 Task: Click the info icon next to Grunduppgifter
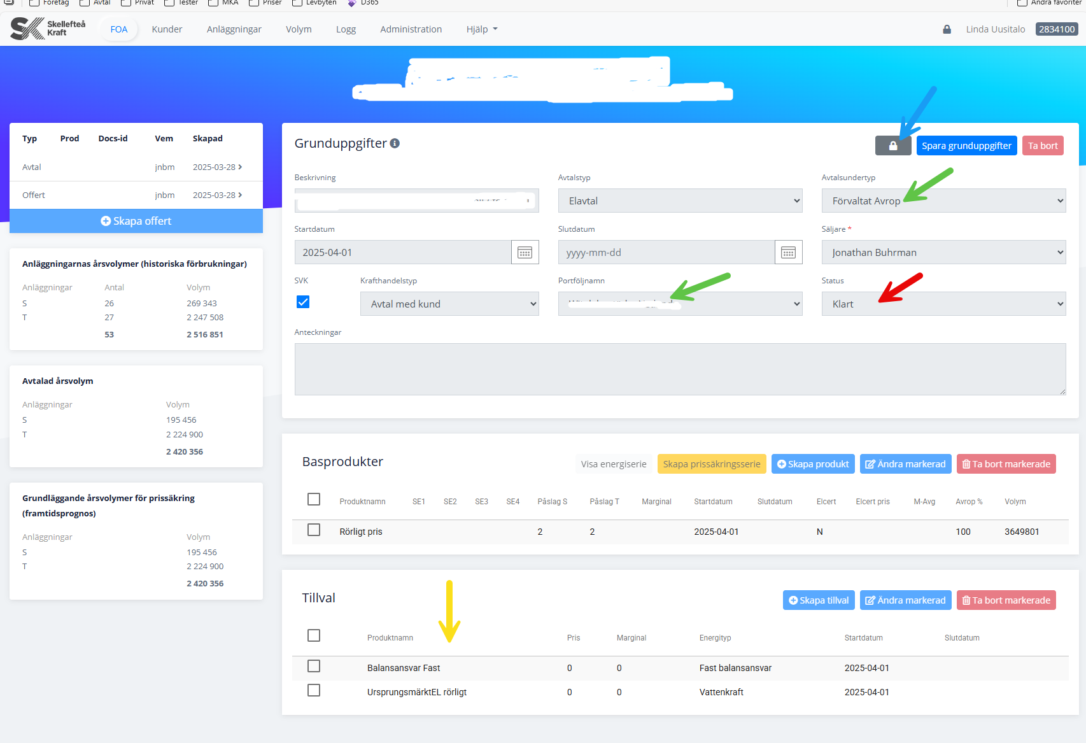tap(395, 143)
